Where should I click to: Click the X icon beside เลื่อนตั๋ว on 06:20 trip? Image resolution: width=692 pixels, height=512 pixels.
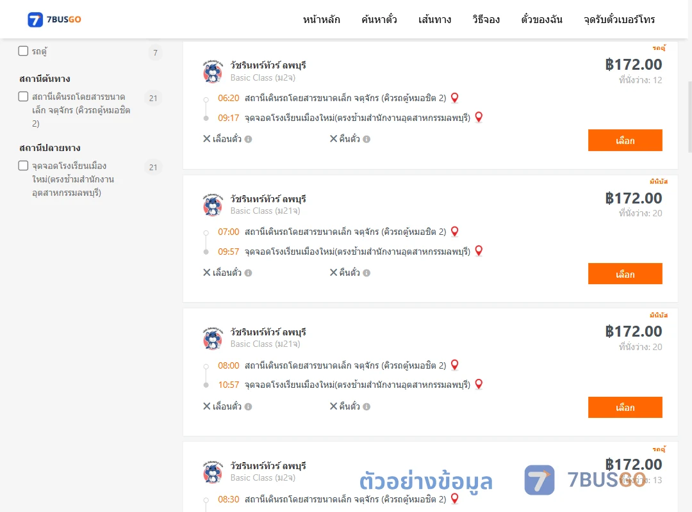click(x=206, y=139)
